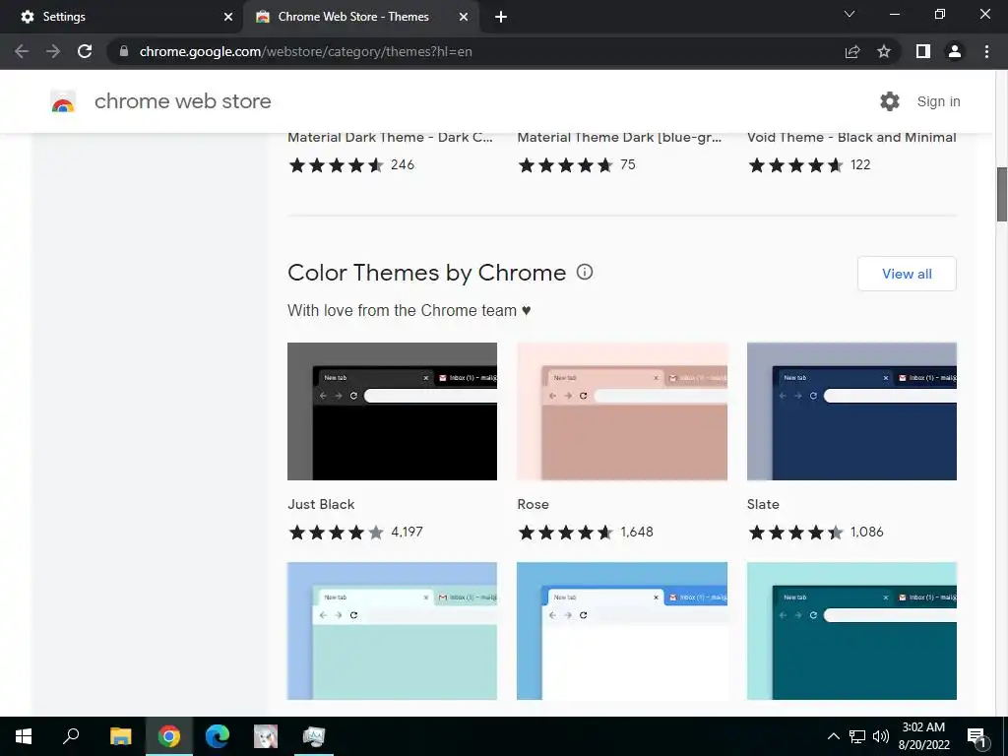Select the Chrome Web Store - Themes tab

click(x=362, y=17)
